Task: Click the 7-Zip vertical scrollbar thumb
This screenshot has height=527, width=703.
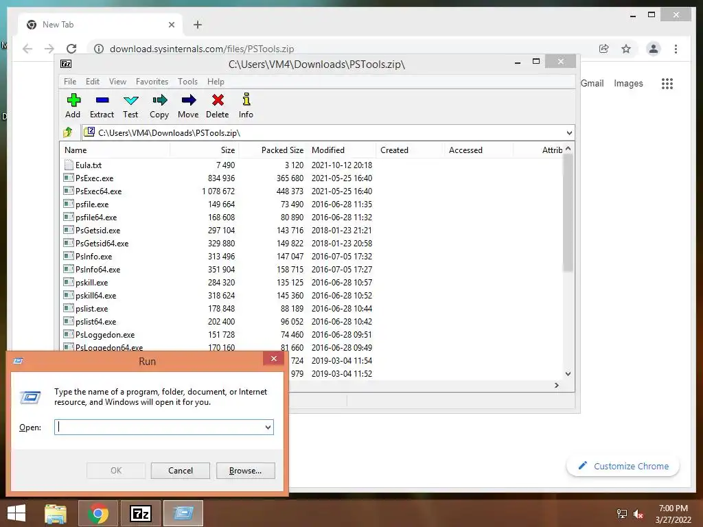Action: click(x=568, y=213)
